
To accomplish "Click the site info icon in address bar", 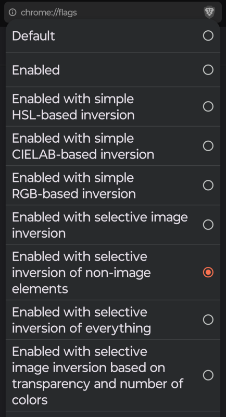I will 12,12.
